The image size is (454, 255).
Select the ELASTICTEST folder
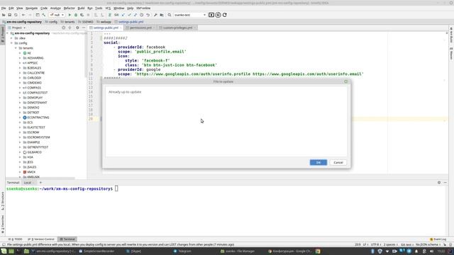click(x=36, y=127)
